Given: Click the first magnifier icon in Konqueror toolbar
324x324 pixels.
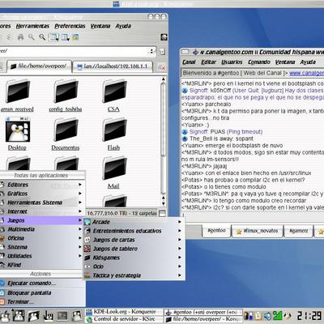Looking at the screenshot, I should [32, 37].
